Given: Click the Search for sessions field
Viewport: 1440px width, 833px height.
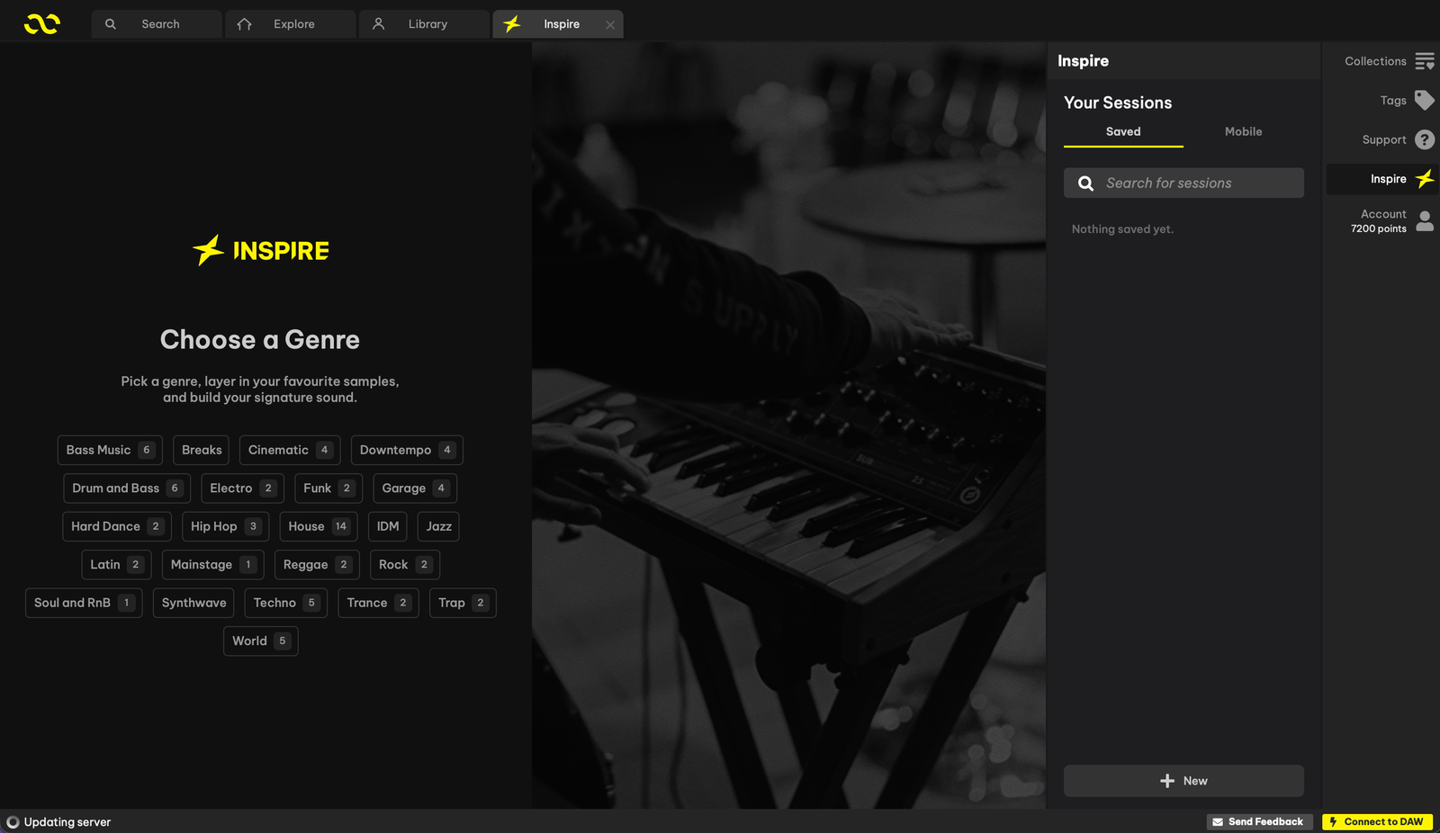Looking at the screenshot, I should pyautogui.click(x=1183, y=184).
